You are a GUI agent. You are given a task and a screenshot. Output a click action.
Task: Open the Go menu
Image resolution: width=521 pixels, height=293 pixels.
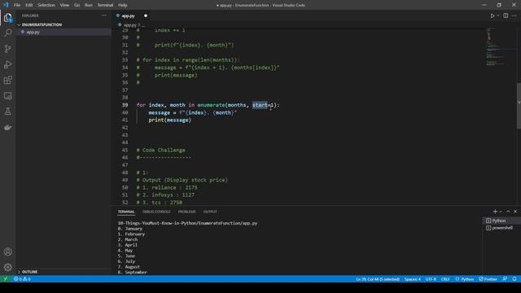tap(77, 5)
